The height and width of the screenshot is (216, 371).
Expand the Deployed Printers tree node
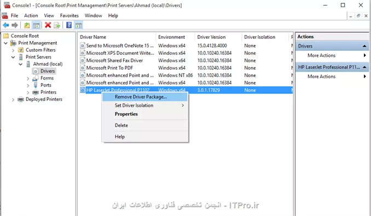pyautogui.click(x=13, y=100)
